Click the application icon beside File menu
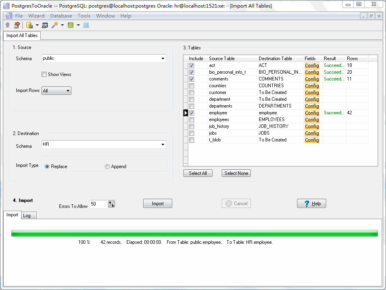Screen dimensions: 386x290 pos(9,16)
